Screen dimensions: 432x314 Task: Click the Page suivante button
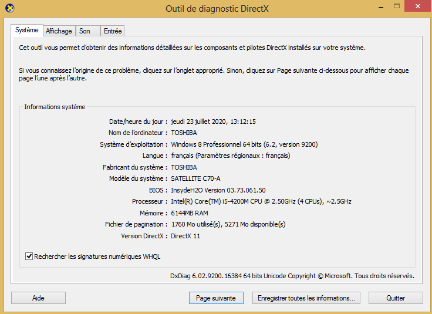[216, 298]
